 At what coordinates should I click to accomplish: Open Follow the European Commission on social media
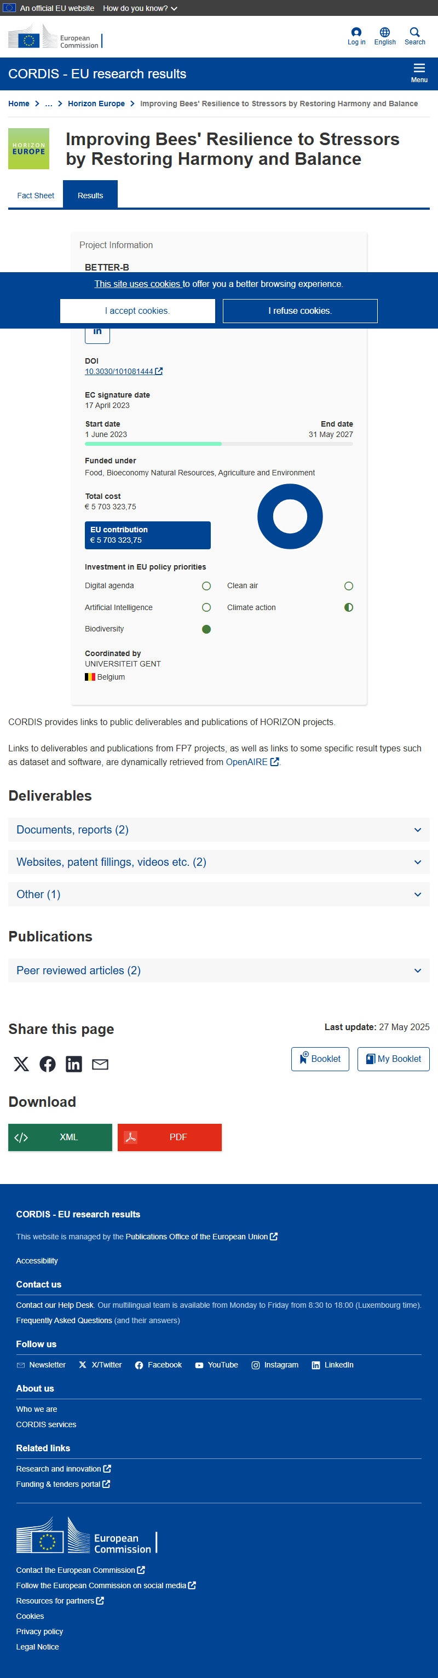[x=106, y=1585]
